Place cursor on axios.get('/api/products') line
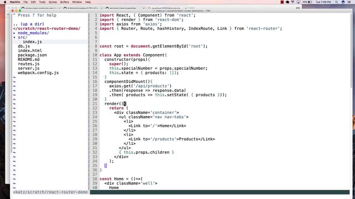The image size is (355, 199). (140, 86)
